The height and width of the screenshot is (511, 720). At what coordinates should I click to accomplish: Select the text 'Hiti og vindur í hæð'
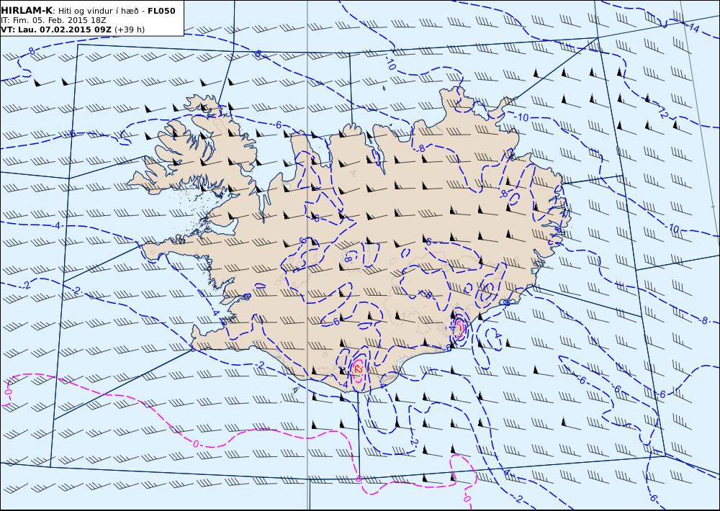click(99, 11)
